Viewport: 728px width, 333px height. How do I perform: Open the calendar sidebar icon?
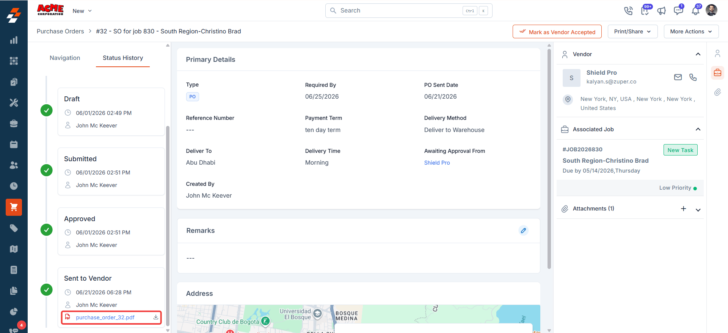(x=14, y=145)
